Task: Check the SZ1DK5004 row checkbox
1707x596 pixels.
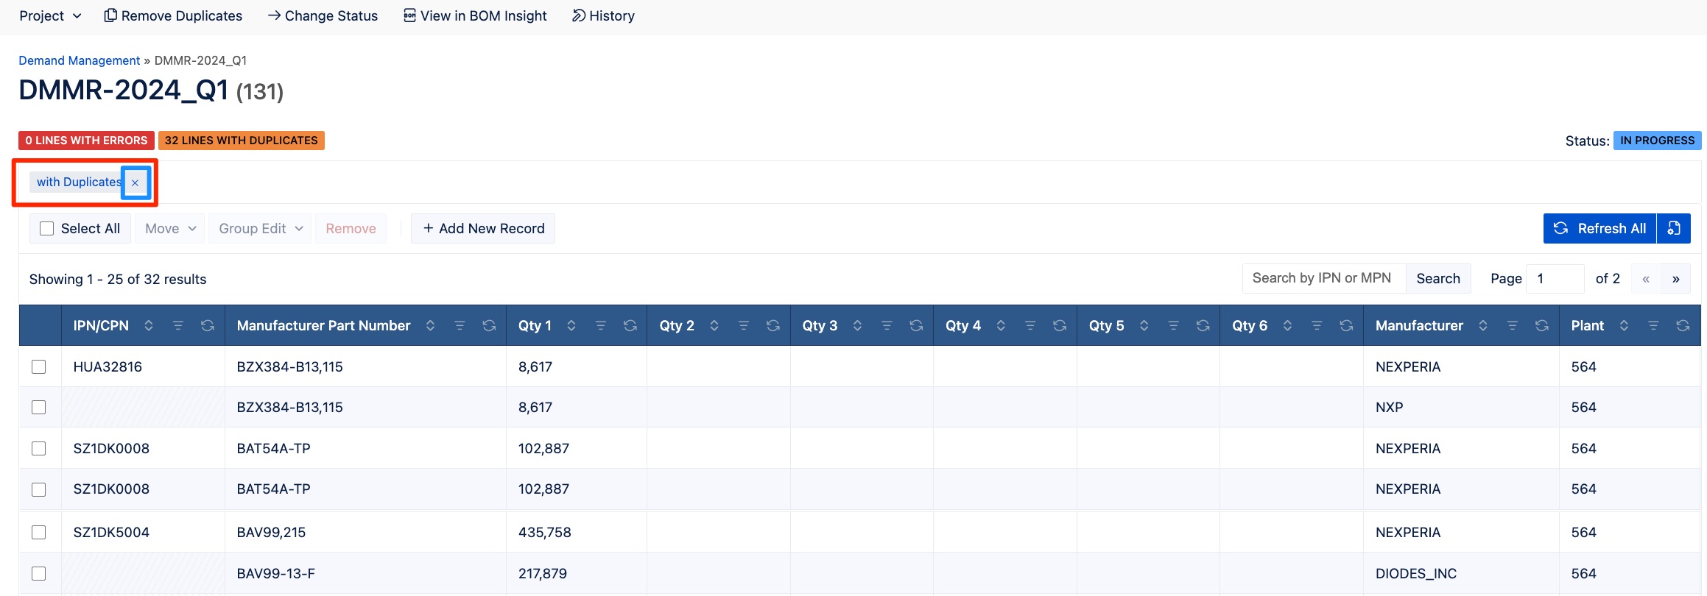Action: (x=39, y=532)
